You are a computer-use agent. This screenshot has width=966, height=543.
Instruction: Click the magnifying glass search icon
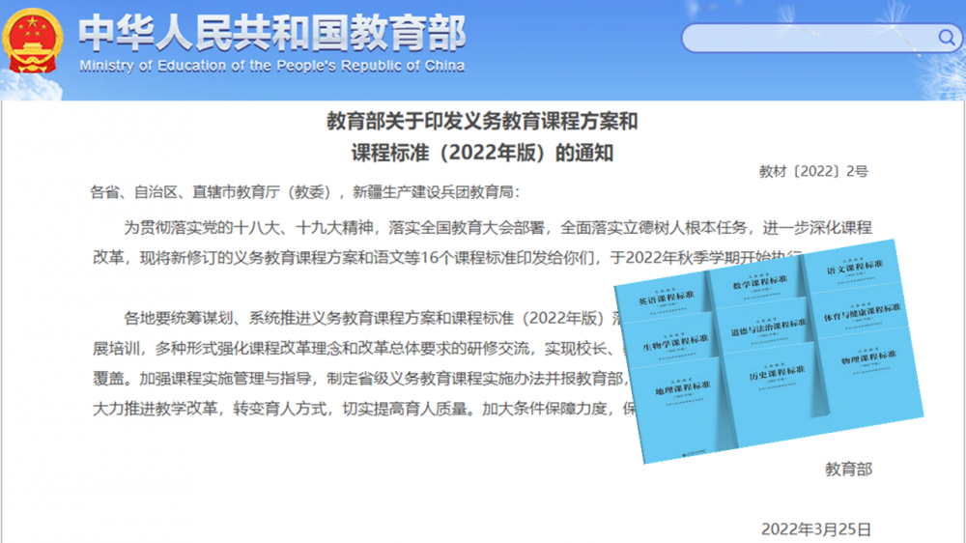[946, 38]
